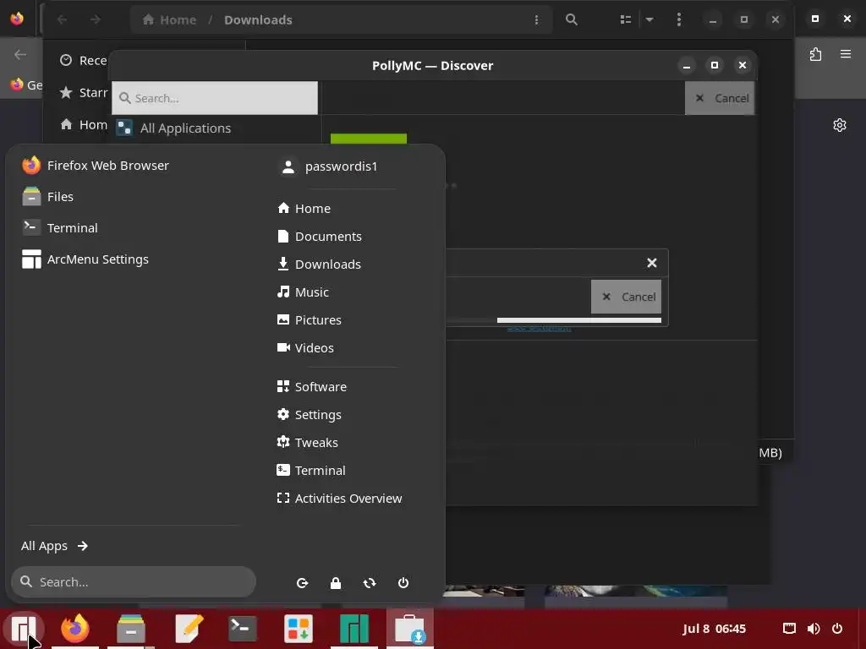Click the network status icon in tray
The image size is (866, 649).
[x=789, y=629]
